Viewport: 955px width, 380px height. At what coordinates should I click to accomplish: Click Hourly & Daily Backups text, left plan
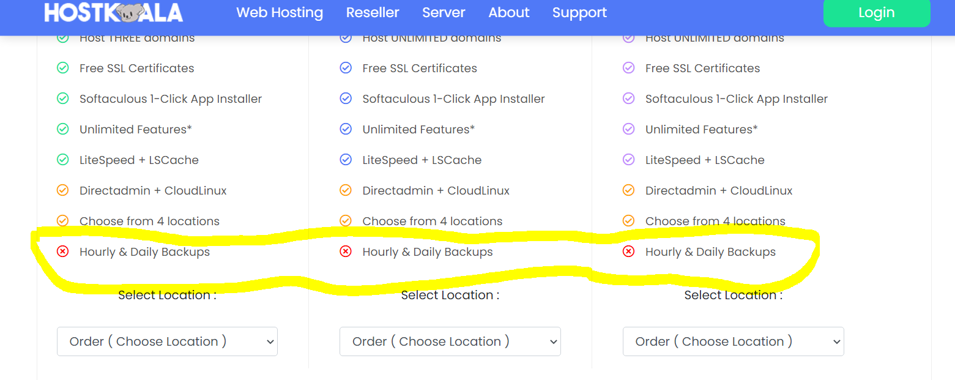tap(144, 251)
